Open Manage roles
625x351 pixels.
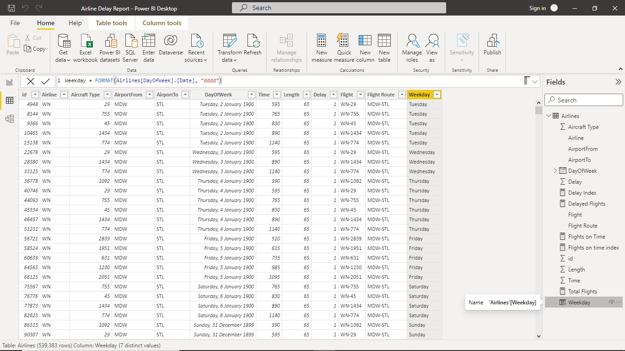coord(412,48)
